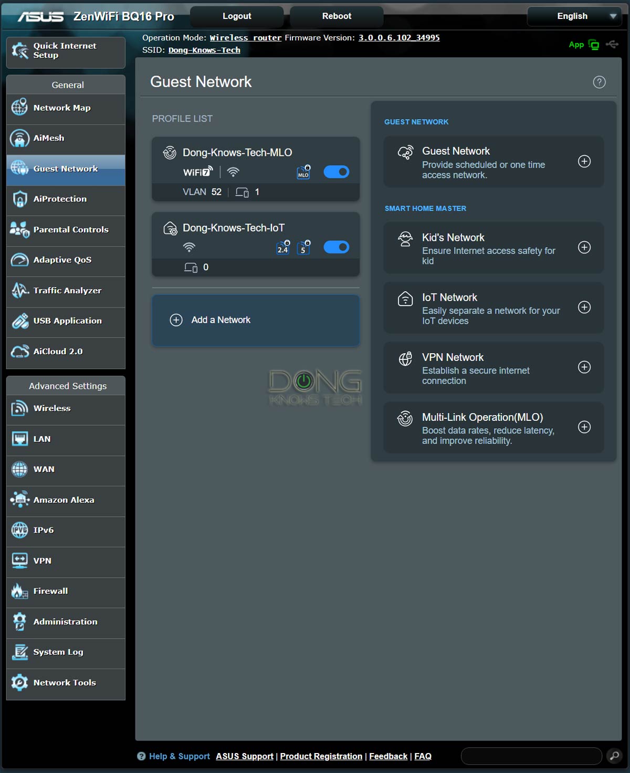Open Network Map page
Image resolution: width=630 pixels, height=773 pixels.
tap(66, 108)
